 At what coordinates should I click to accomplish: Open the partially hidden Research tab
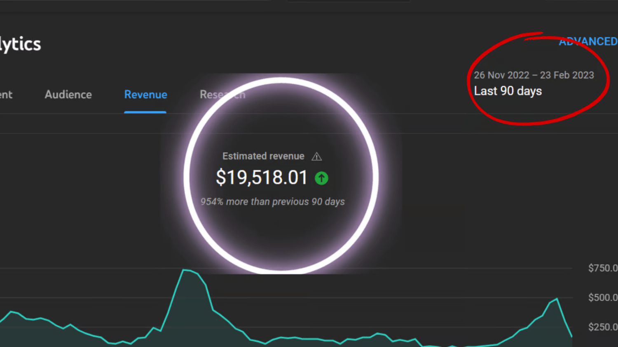coord(222,95)
